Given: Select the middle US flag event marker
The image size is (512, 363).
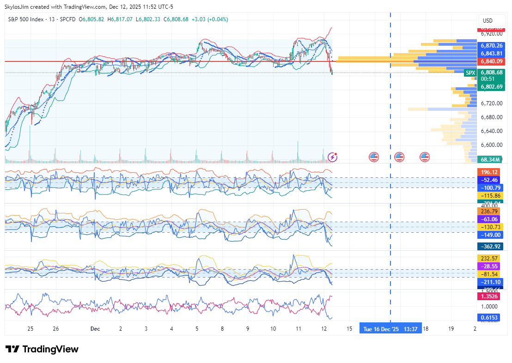Looking at the screenshot, I should pos(399,157).
